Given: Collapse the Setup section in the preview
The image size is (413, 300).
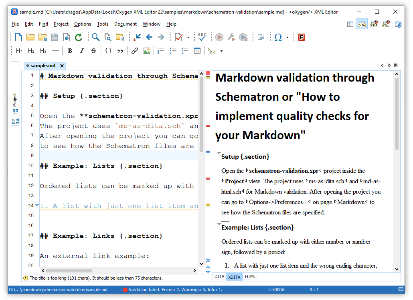Looking at the screenshot, I should click(219, 153).
